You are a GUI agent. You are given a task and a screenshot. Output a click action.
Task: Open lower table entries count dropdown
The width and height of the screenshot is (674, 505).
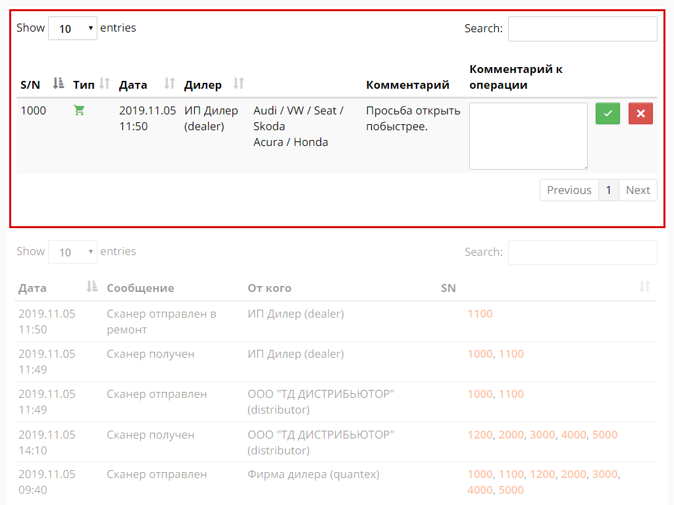point(72,252)
